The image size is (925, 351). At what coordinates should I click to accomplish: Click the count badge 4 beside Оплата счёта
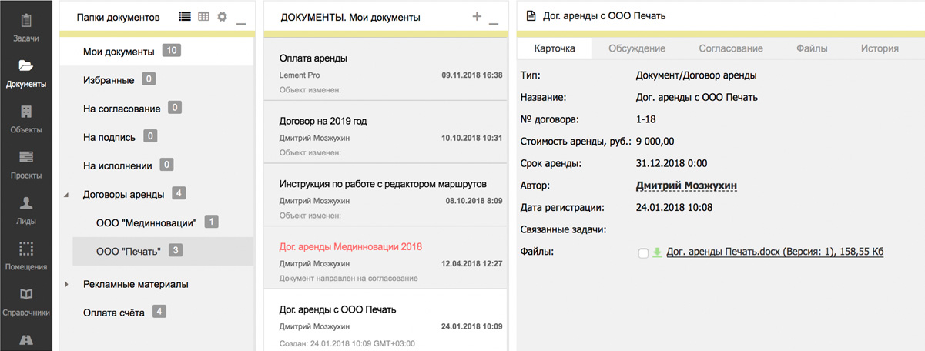159,312
